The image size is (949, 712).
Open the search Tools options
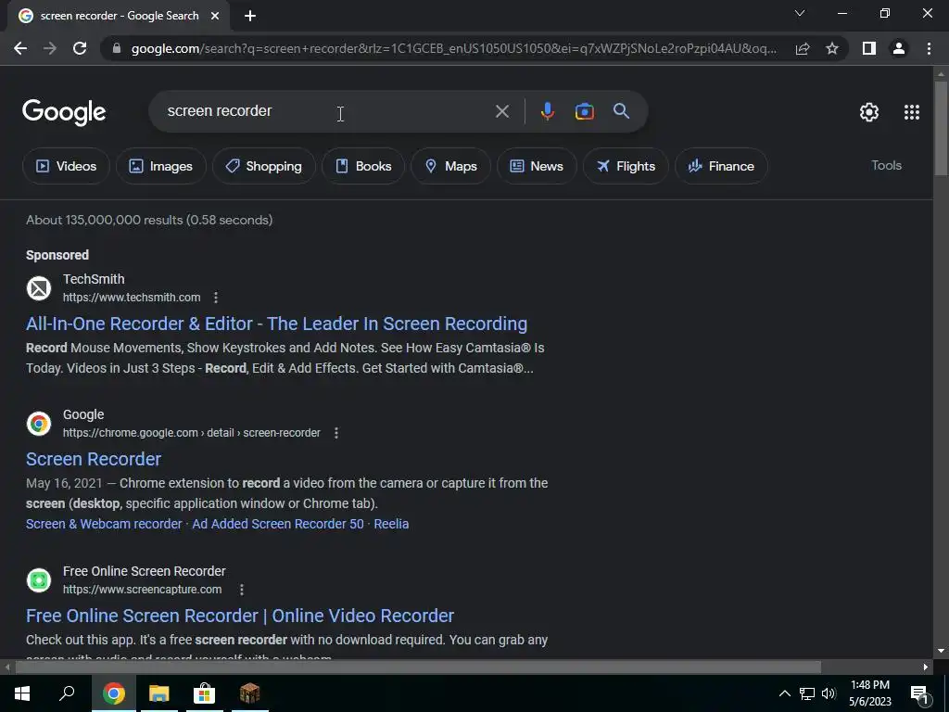(x=886, y=165)
